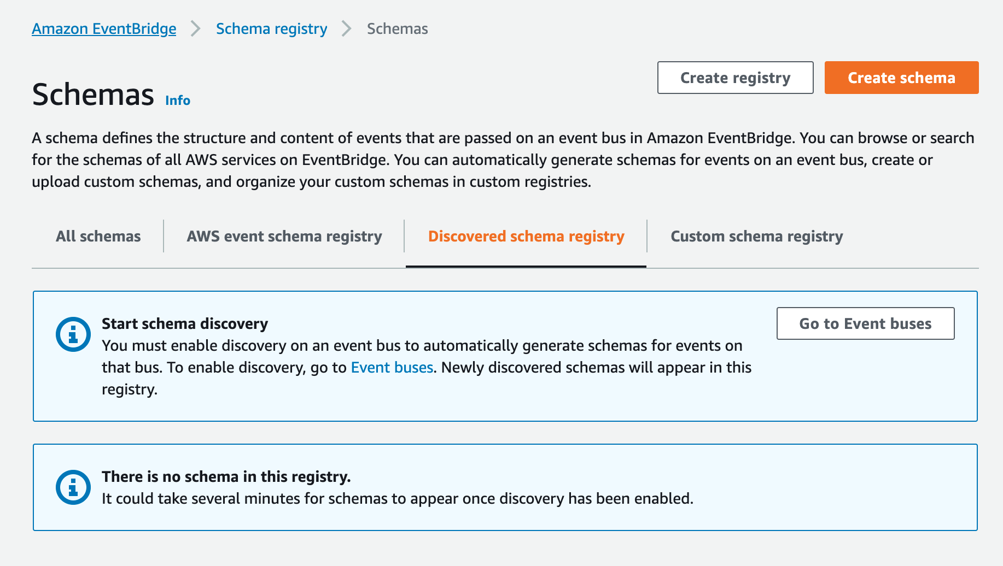Go to Schema registry breadcrumb
The image size is (1003, 566).
point(271,28)
